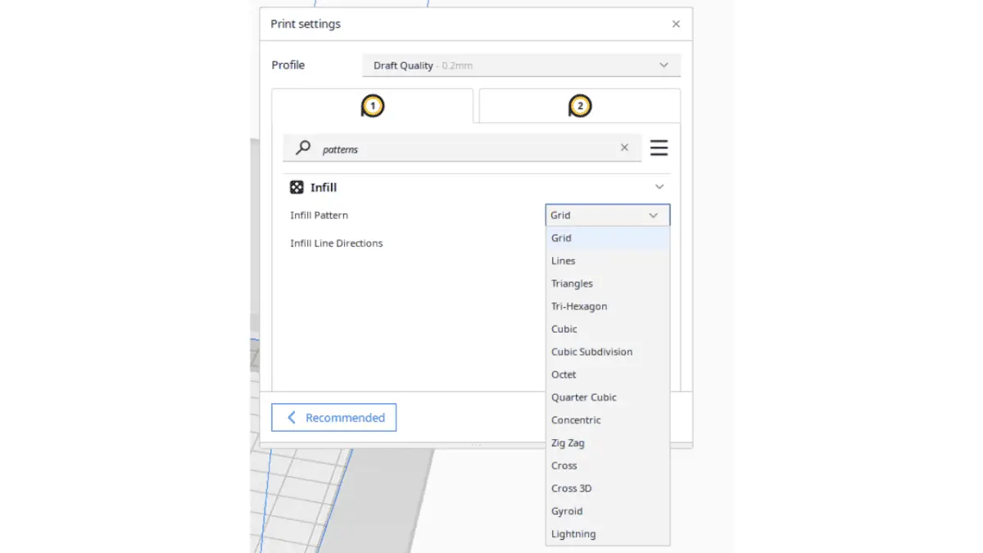
Task: Click inside the settings search field
Action: point(467,149)
